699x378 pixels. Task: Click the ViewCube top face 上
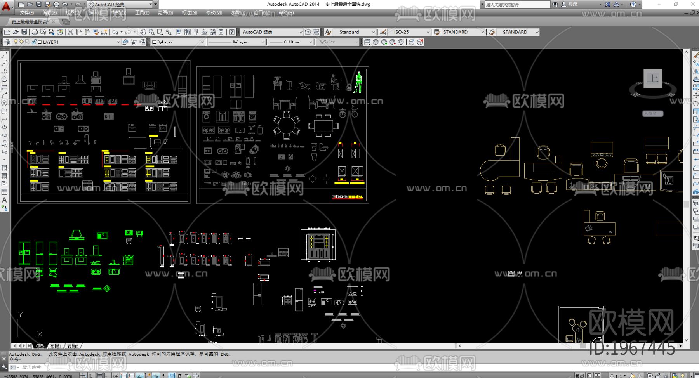(653, 78)
